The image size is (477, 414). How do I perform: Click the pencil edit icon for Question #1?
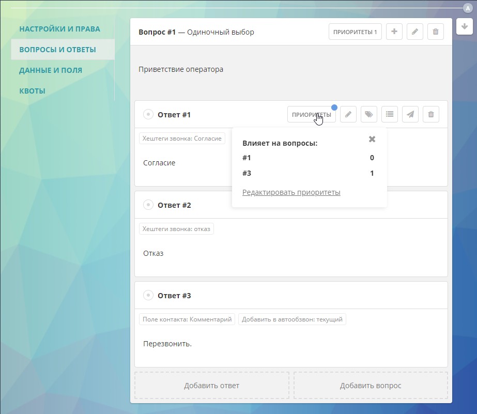pyautogui.click(x=414, y=32)
